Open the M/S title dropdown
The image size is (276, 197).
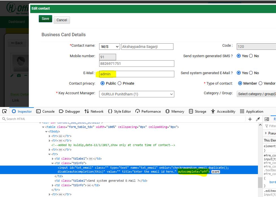pyautogui.click(x=109, y=46)
